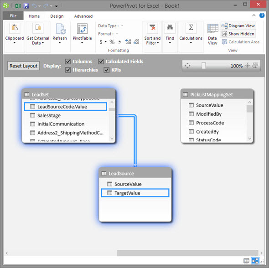The image size is (269, 268).
Task: Toggle the Columns display checkbox
Action: point(68,62)
